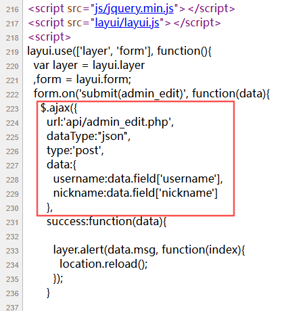Screen dimensions: 307x311
Task: Click line number 231 in gutter
Action: 12,222
